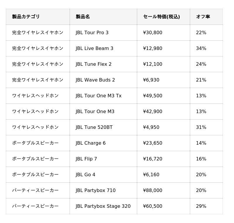Click the JBL Go 4 cell
This screenshot has width=234, height=223.
85,175
